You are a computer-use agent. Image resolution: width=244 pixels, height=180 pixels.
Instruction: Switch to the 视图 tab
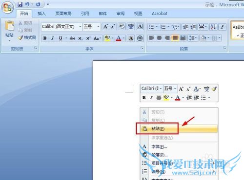pyautogui.click(x=138, y=14)
